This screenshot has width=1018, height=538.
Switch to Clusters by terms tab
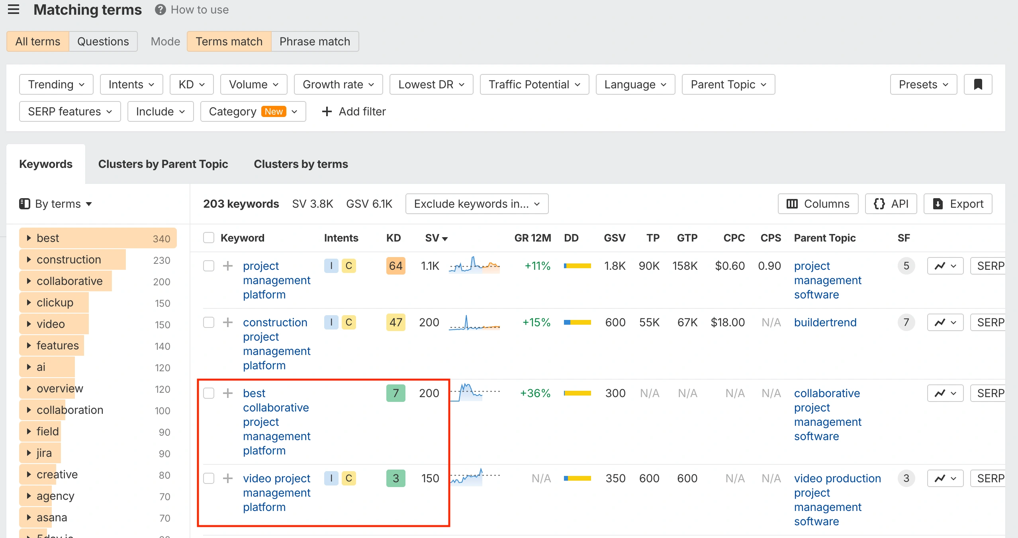[x=301, y=164]
